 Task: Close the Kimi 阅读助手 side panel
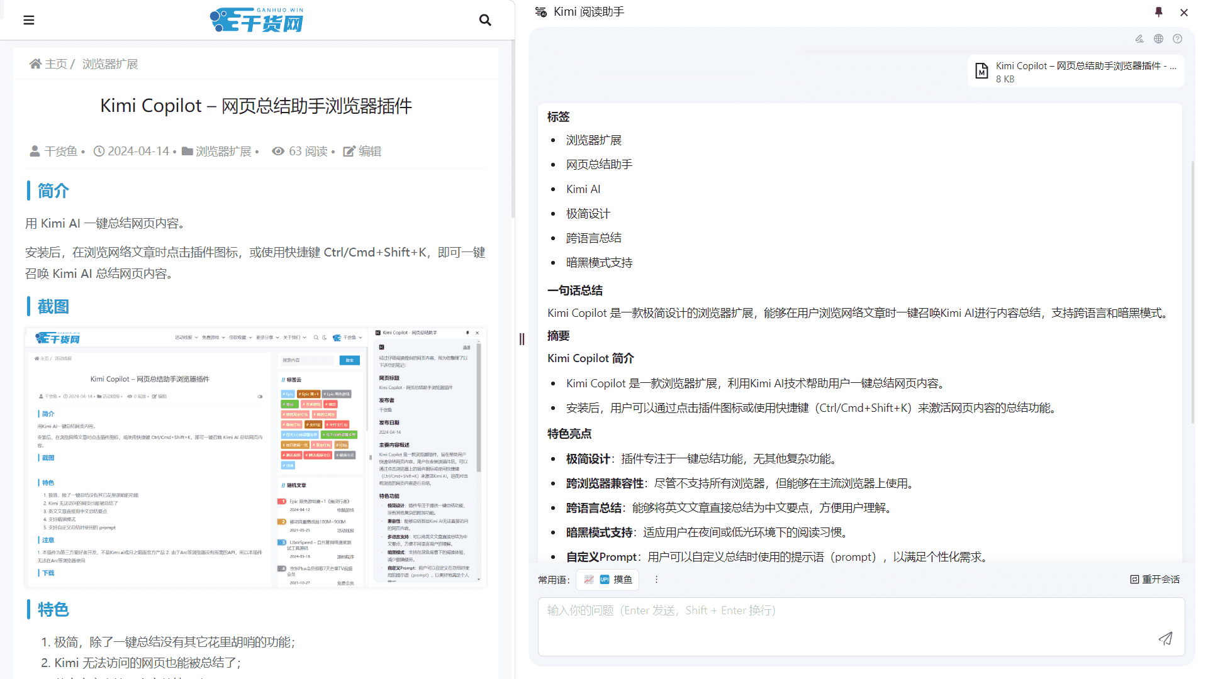pyautogui.click(x=1184, y=13)
